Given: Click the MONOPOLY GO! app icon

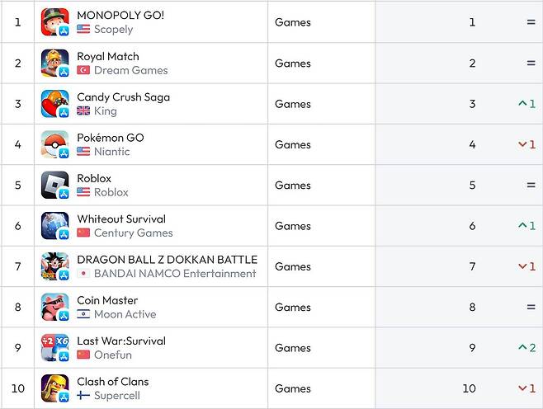Looking at the screenshot, I should [x=54, y=22].
